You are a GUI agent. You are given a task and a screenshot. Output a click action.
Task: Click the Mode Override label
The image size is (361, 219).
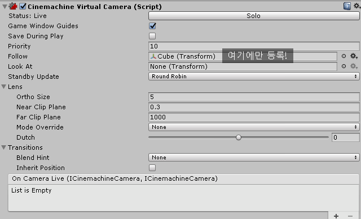tap(40, 127)
